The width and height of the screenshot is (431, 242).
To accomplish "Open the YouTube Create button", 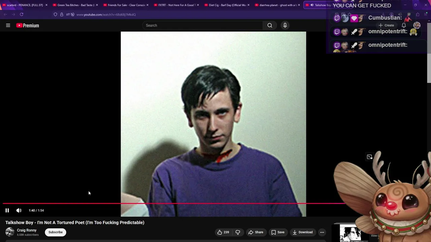I will point(386,25).
